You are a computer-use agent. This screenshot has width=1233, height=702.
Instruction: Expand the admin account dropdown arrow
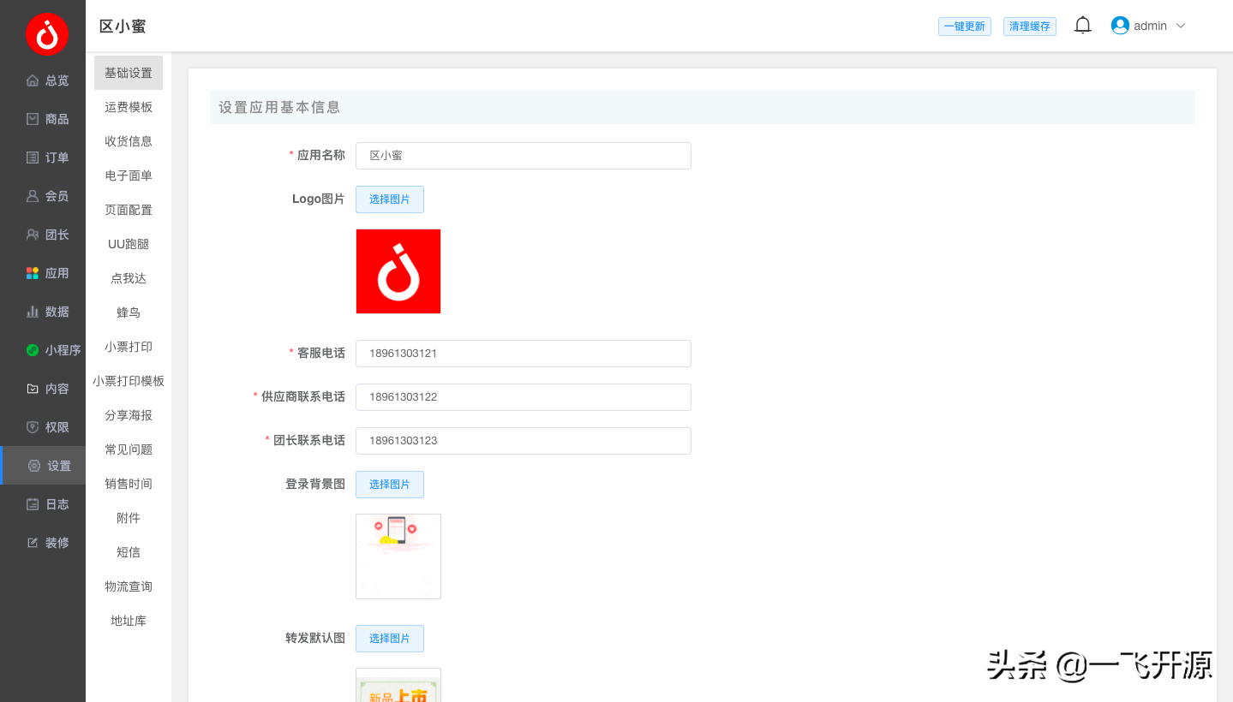coord(1181,26)
